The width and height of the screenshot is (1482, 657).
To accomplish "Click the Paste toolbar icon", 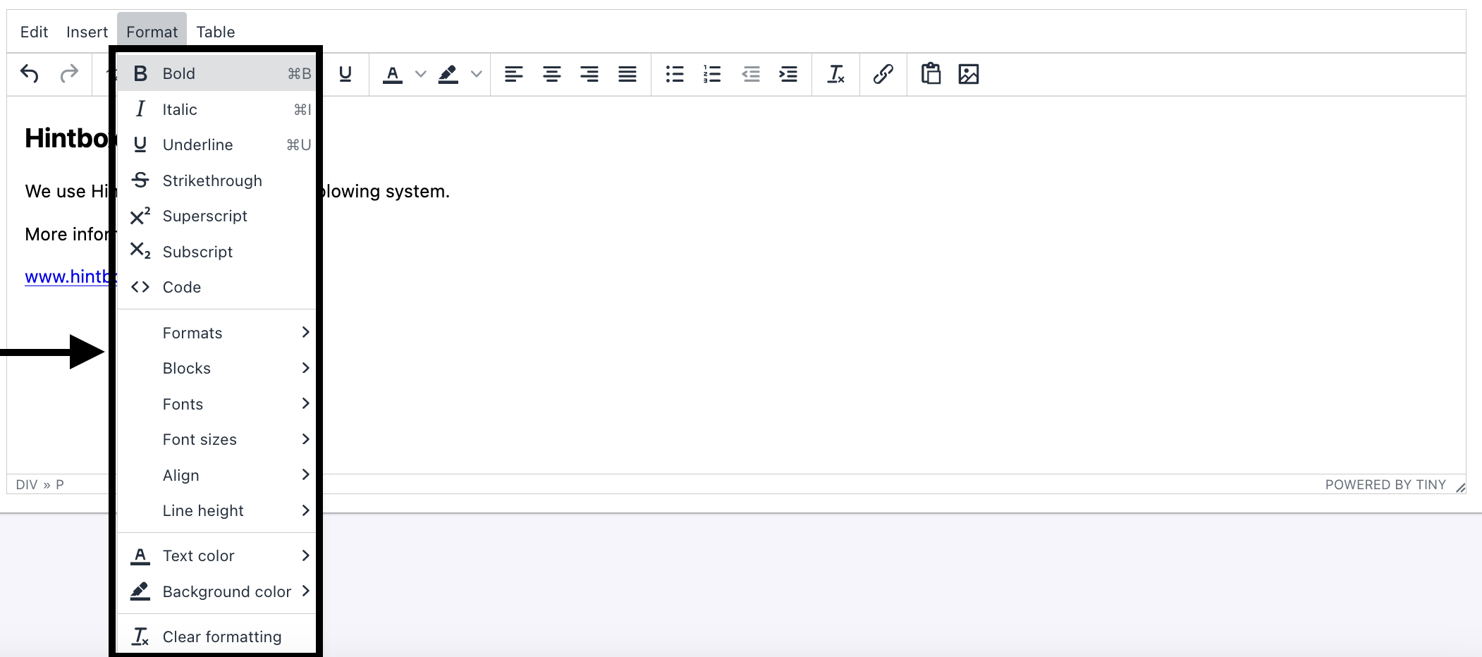I will pyautogui.click(x=931, y=73).
